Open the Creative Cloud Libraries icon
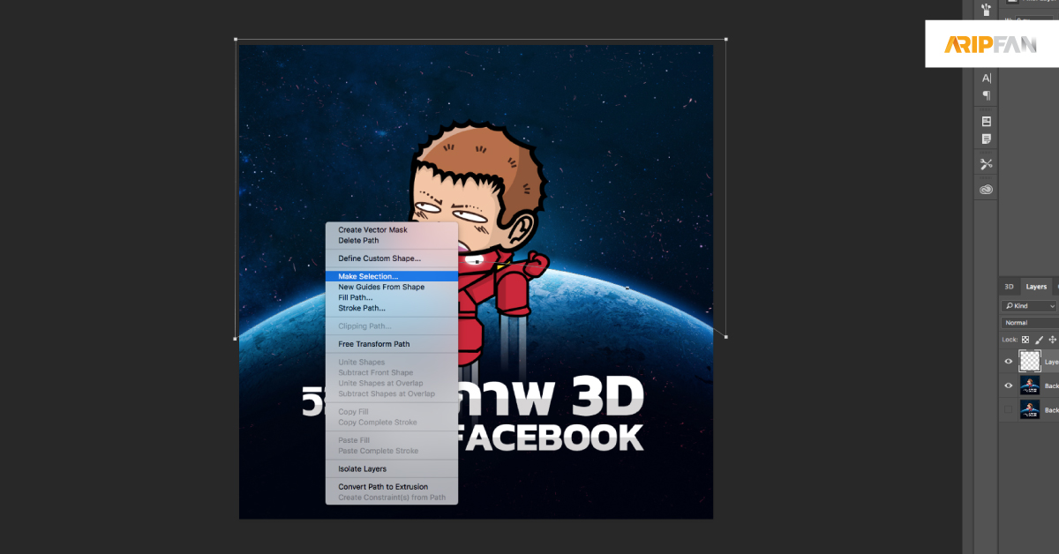Screen dimensions: 1059x554 click(x=987, y=189)
